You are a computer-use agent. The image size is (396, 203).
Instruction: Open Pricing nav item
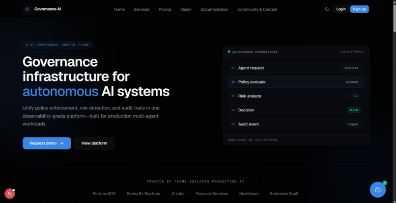(x=165, y=9)
